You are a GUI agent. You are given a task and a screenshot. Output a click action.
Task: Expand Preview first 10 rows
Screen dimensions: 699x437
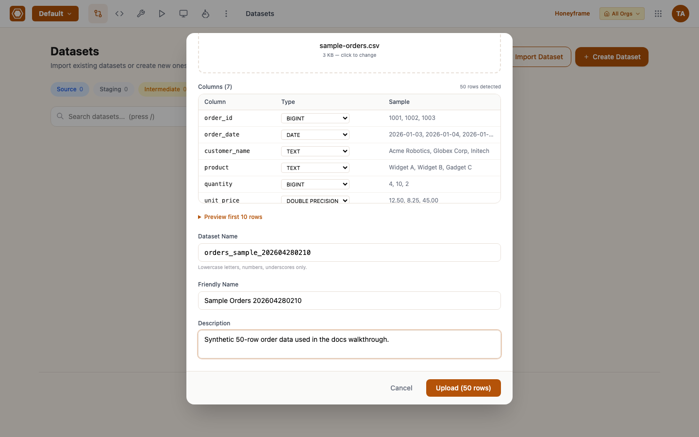coord(230,217)
